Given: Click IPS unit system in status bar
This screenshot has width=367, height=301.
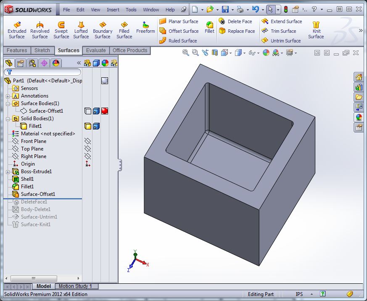Looking at the screenshot, I should pyautogui.click(x=299, y=294).
